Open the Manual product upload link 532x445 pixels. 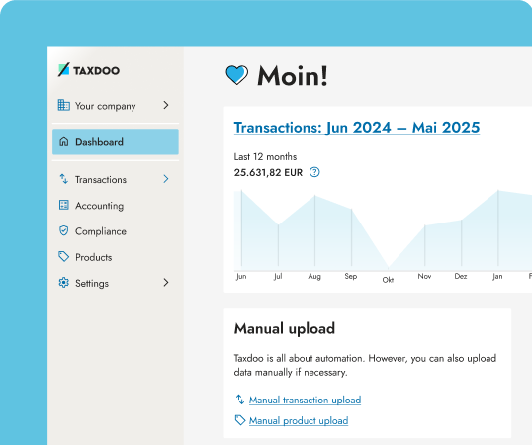tap(299, 421)
